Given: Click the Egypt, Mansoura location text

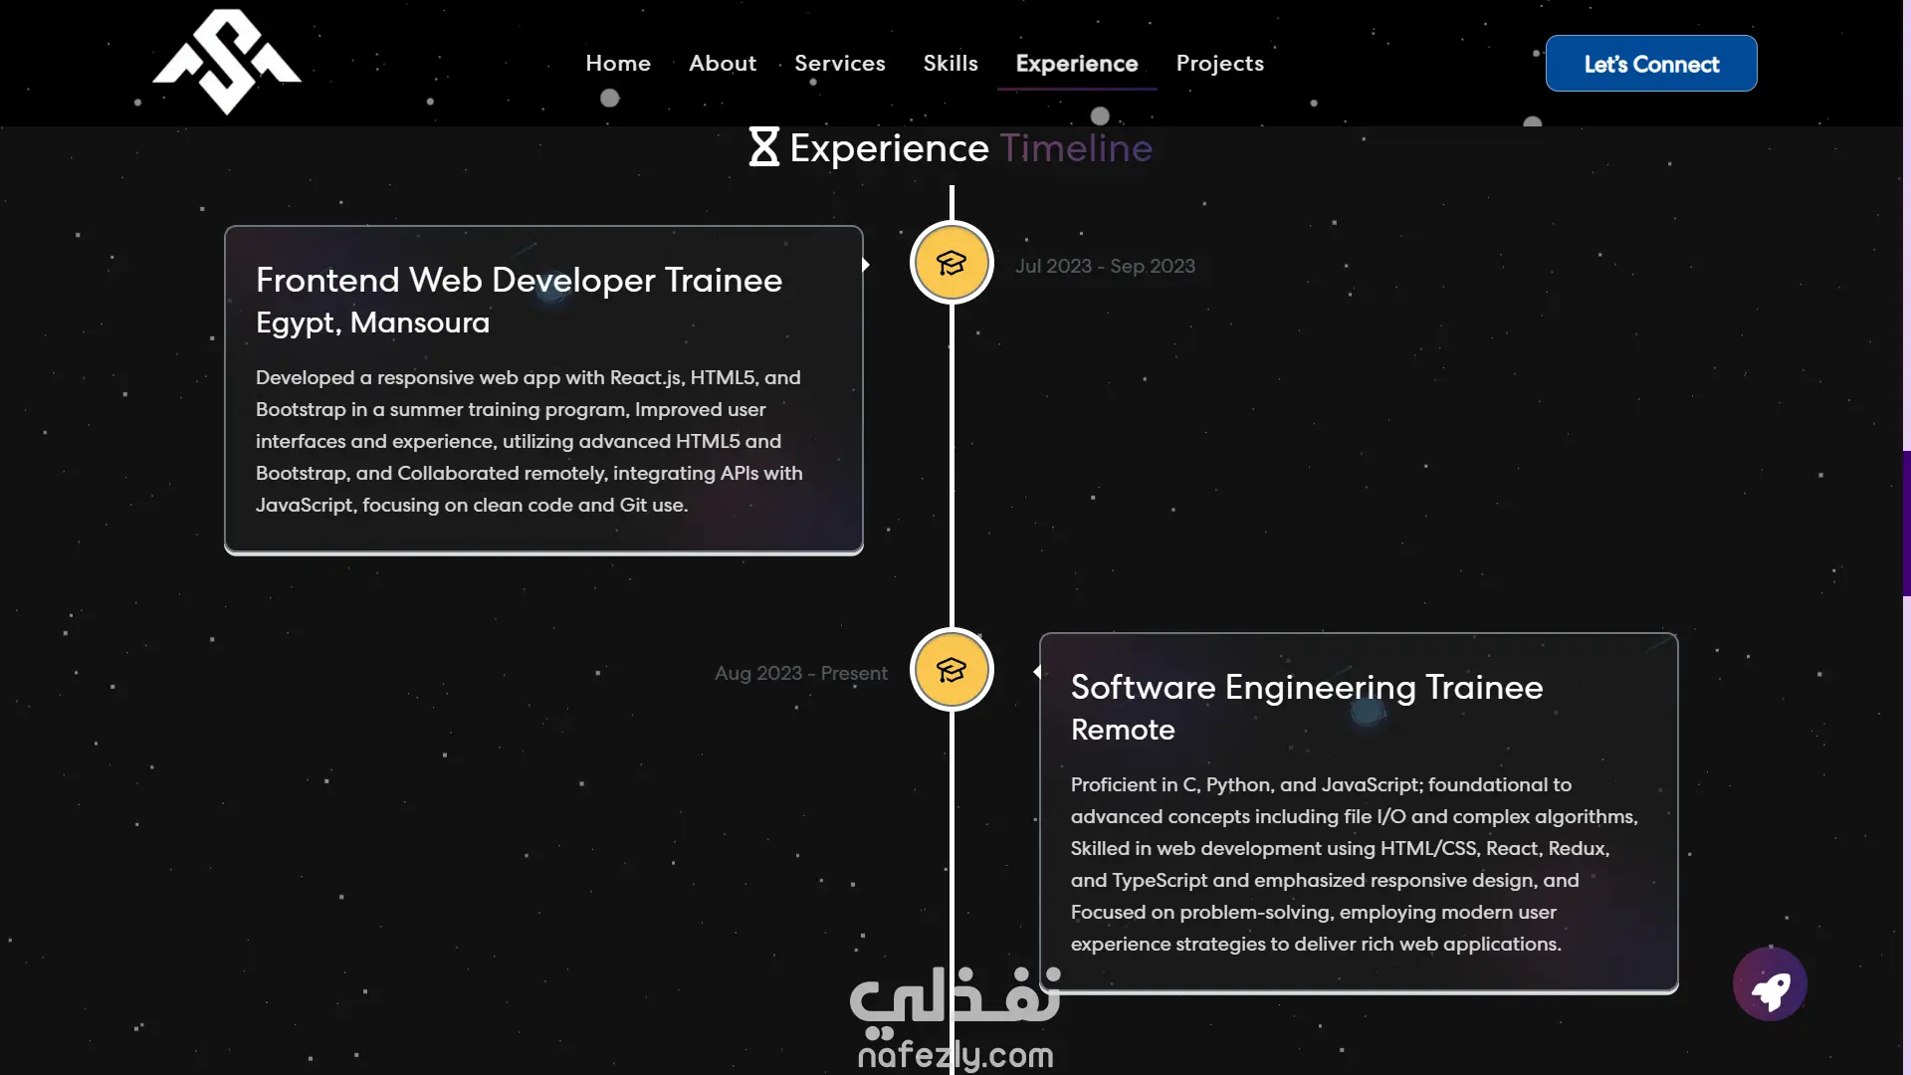Looking at the screenshot, I should coord(372,323).
